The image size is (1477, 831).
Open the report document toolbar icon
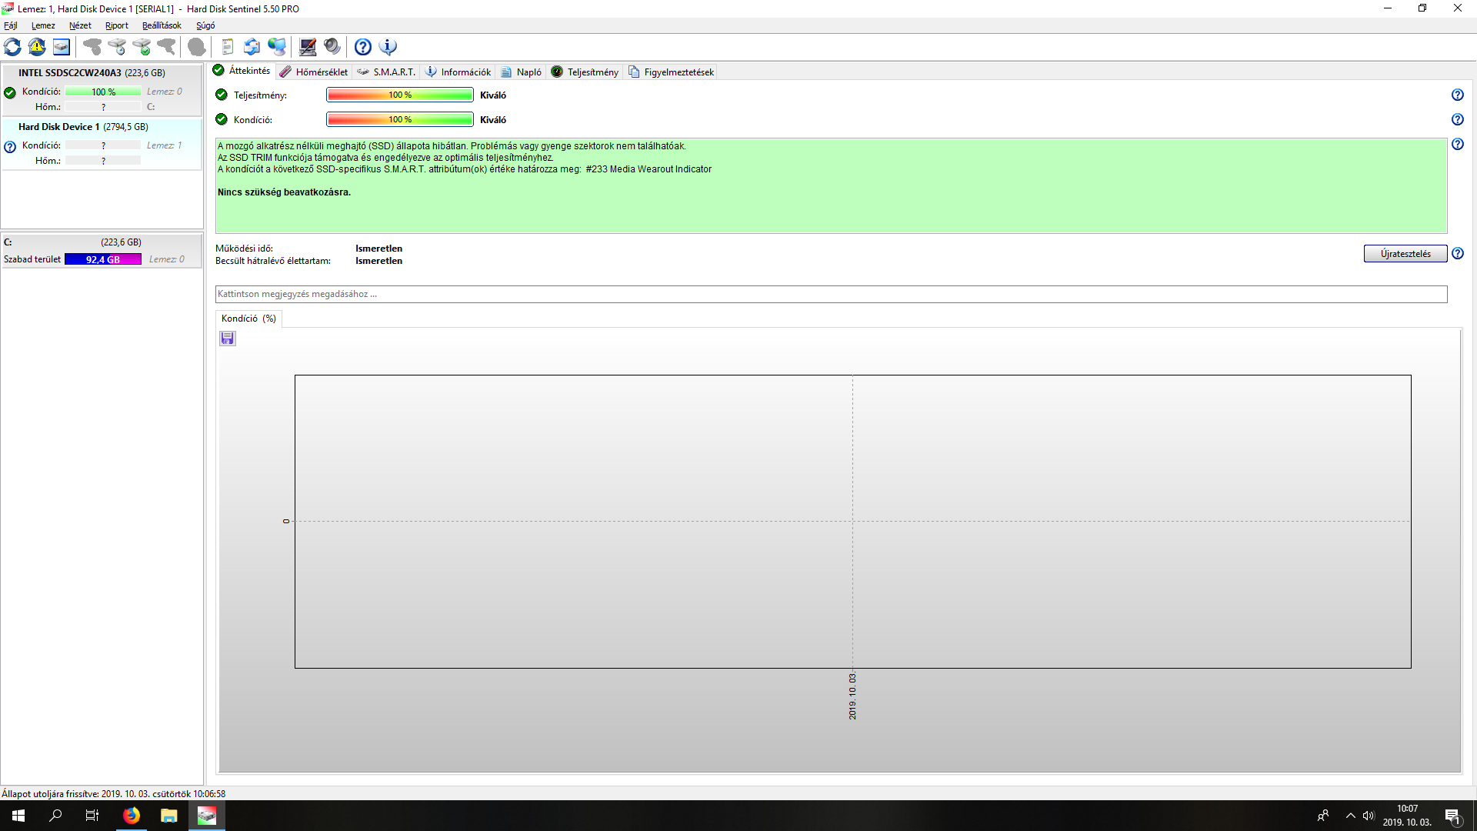click(228, 47)
